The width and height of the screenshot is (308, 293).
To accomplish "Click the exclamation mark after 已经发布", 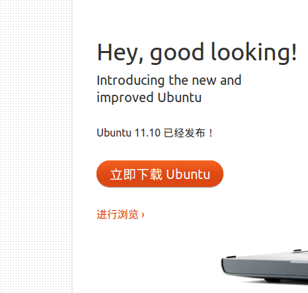I will [211, 133].
